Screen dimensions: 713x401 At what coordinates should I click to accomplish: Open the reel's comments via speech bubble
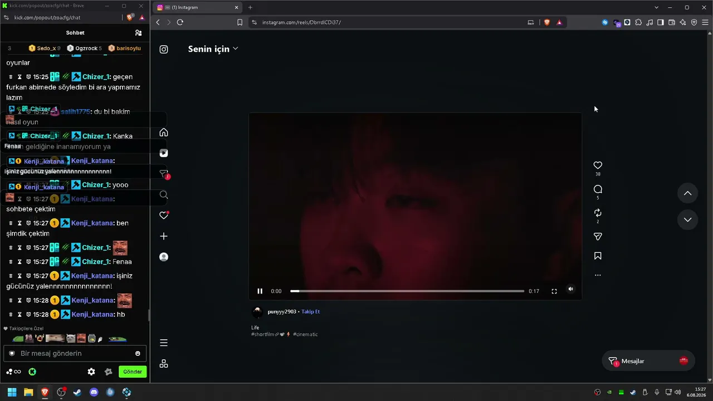[598, 189]
